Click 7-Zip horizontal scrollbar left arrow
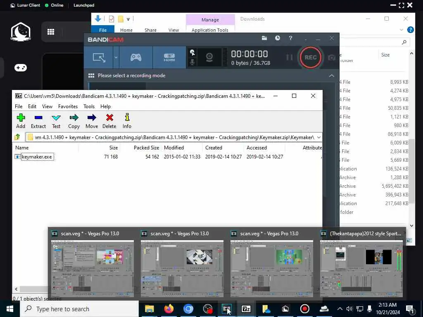The image size is (423, 317). point(16,289)
